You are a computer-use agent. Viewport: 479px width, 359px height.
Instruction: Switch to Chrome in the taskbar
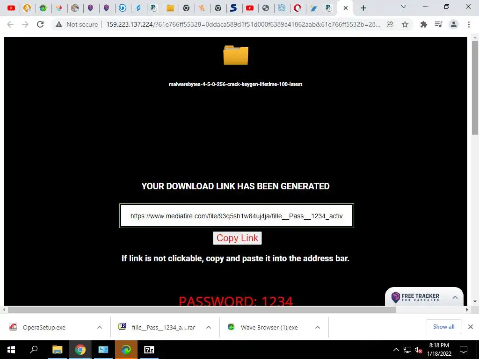click(x=80, y=350)
